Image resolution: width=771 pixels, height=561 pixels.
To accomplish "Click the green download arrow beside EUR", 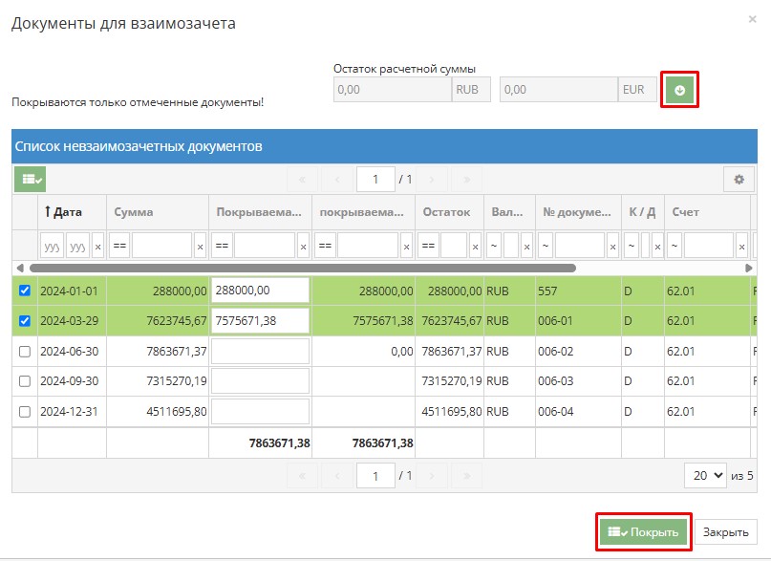I will (x=679, y=91).
